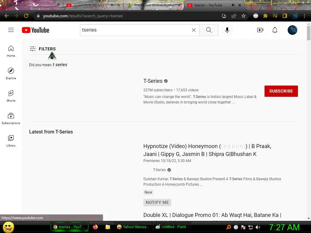
Task: Open the media control playlist icon
Action: point(275,16)
